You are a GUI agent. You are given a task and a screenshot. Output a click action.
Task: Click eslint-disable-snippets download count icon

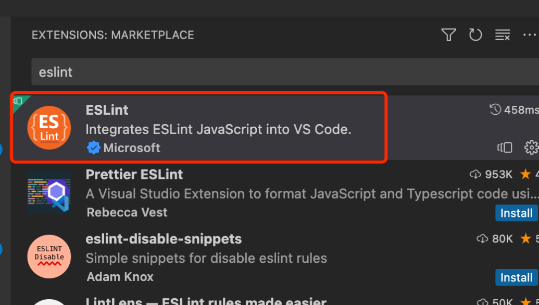pos(482,239)
